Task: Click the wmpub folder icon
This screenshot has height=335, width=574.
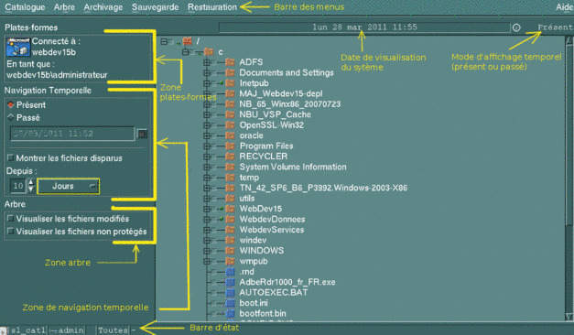Action: pos(230,262)
